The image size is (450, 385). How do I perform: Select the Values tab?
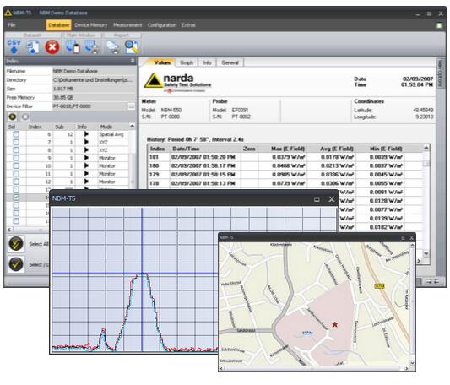coord(162,62)
